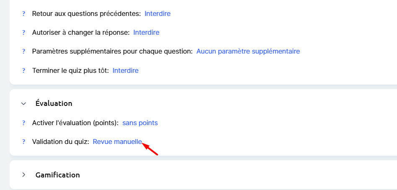Click the "sans points" evaluation value
This screenshot has width=397, height=190.
(x=140, y=123)
